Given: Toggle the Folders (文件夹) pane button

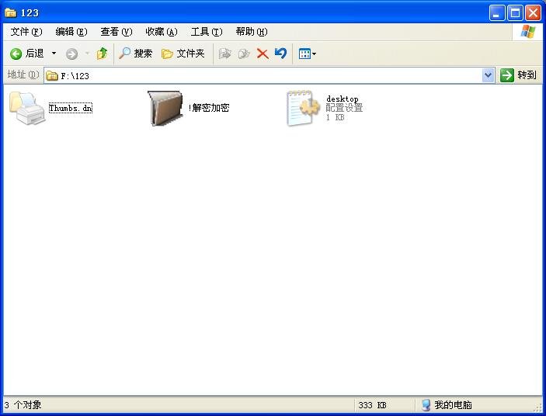Looking at the screenshot, I should click(183, 54).
